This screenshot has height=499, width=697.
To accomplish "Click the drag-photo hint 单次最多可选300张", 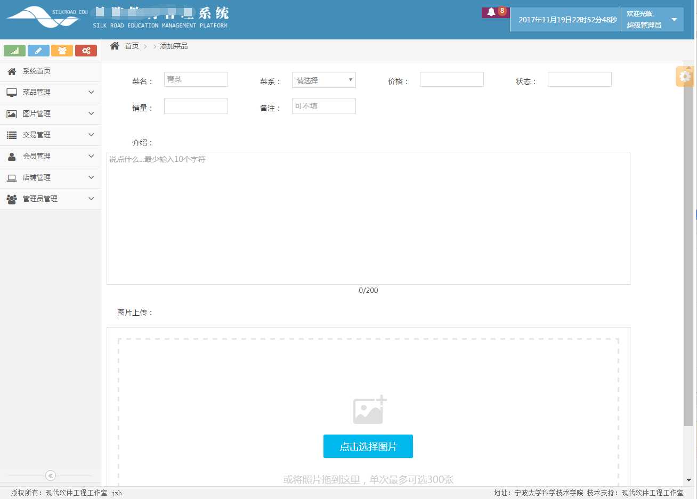I will tap(411, 479).
